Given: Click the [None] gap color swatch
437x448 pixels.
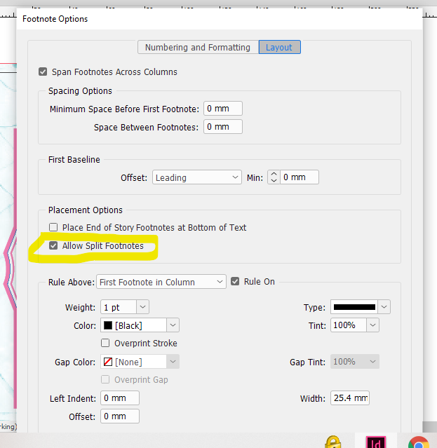Looking at the screenshot, I should (108, 362).
